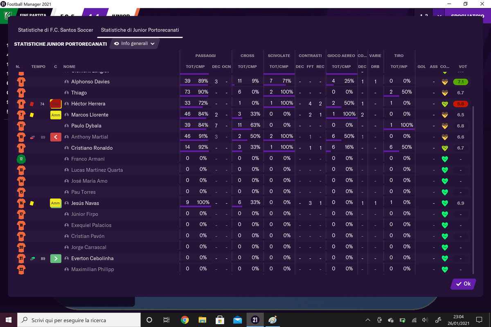Click Jesús Navas' 6.9 rating
This screenshot has height=327, width=491.
click(x=460, y=203)
